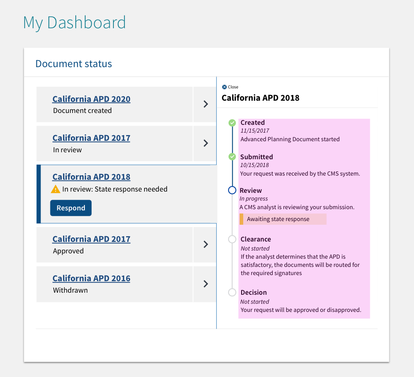The width and height of the screenshot is (414, 377).
Task: Click the blue in-progress circle for Review
Action: point(232,190)
